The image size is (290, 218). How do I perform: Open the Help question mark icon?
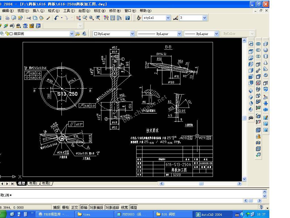(x=127, y=18)
